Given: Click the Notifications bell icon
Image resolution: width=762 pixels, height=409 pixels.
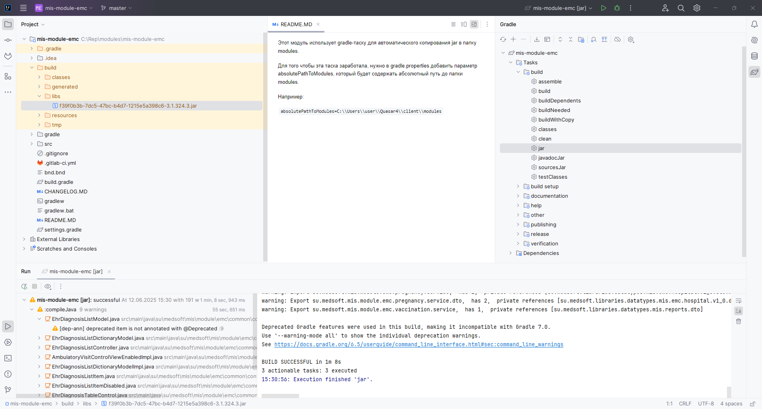Looking at the screenshot, I should point(754,24).
